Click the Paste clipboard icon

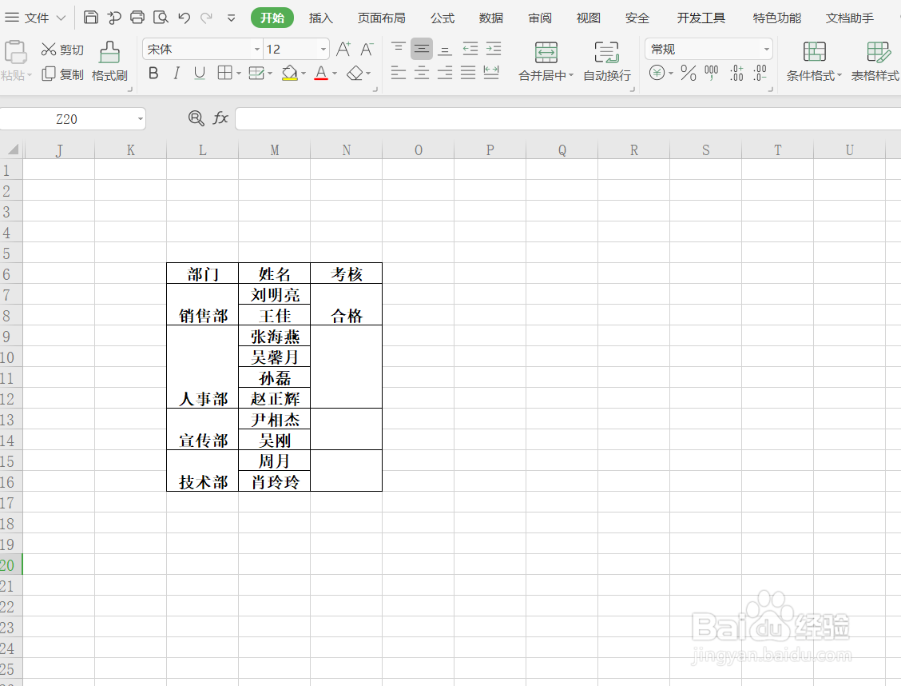(15, 52)
